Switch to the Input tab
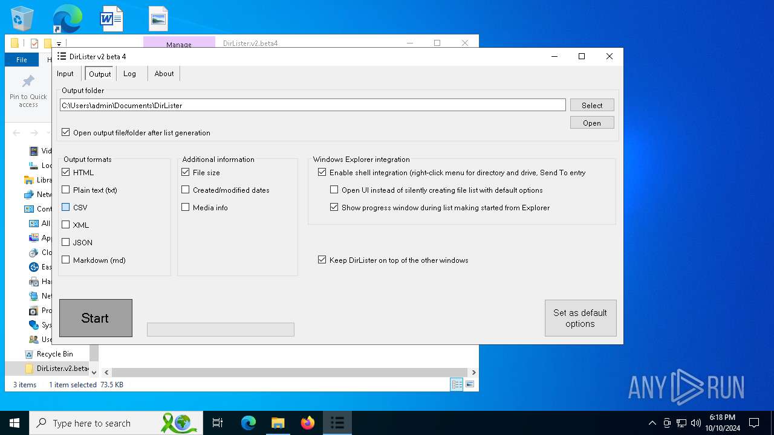The height and width of the screenshot is (435, 774). (x=65, y=74)
